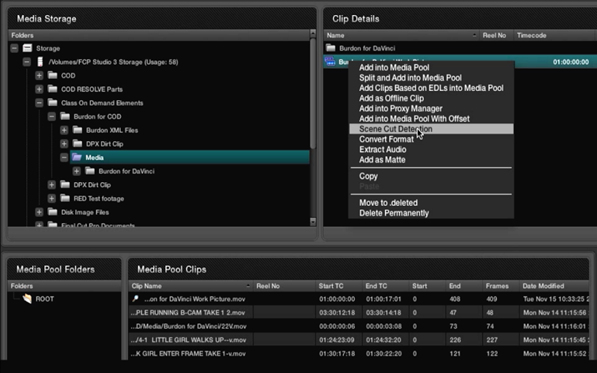Expand the Burdon XML Files folder
Screen dimensions: 597x373
[64, 131]
